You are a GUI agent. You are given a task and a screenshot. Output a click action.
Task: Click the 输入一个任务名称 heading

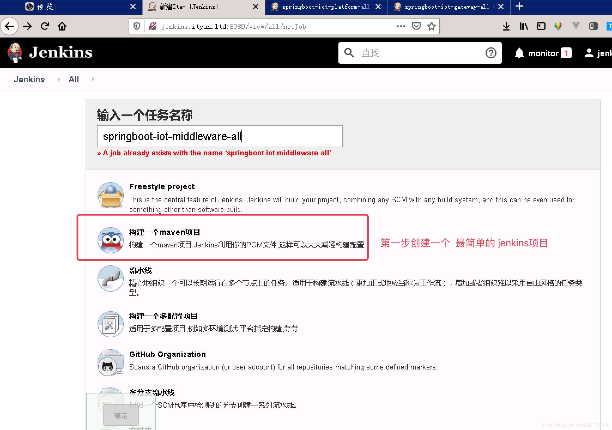click(x=145, y=115)
